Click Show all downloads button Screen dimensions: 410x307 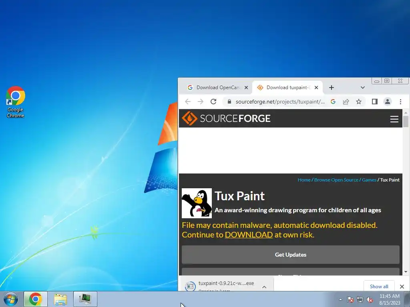[x=379, y=286]
